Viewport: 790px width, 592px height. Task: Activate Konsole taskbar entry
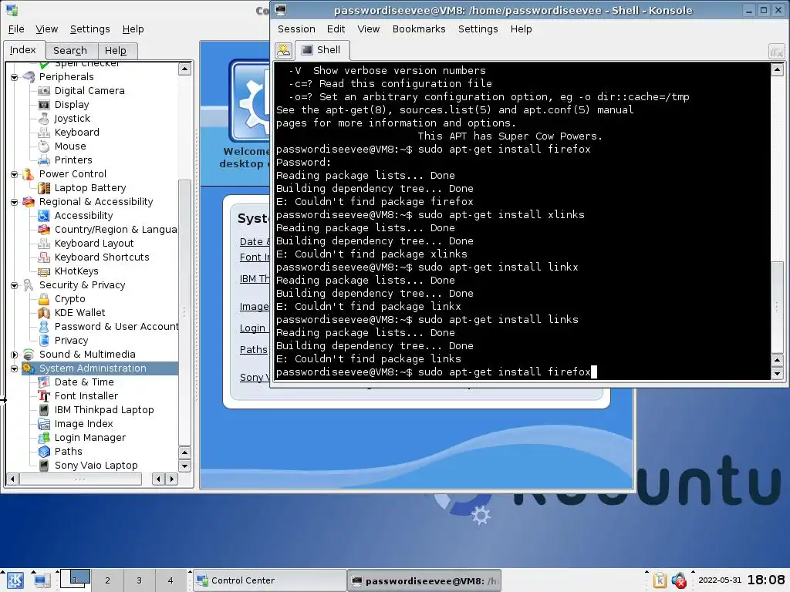click(x=425, y=581)
